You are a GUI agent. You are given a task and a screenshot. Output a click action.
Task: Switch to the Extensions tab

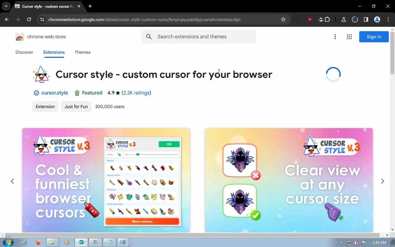pyautogui.click(x=54, y=52)
